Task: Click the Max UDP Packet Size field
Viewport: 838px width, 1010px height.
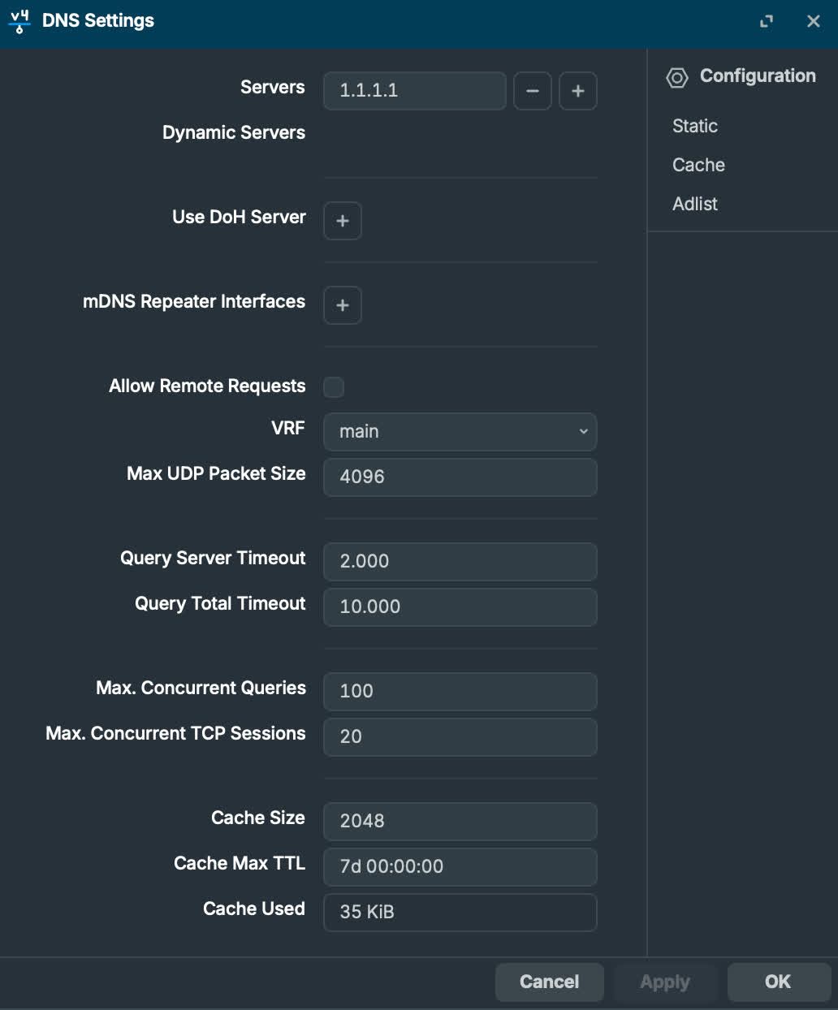Action: [460, 477]
